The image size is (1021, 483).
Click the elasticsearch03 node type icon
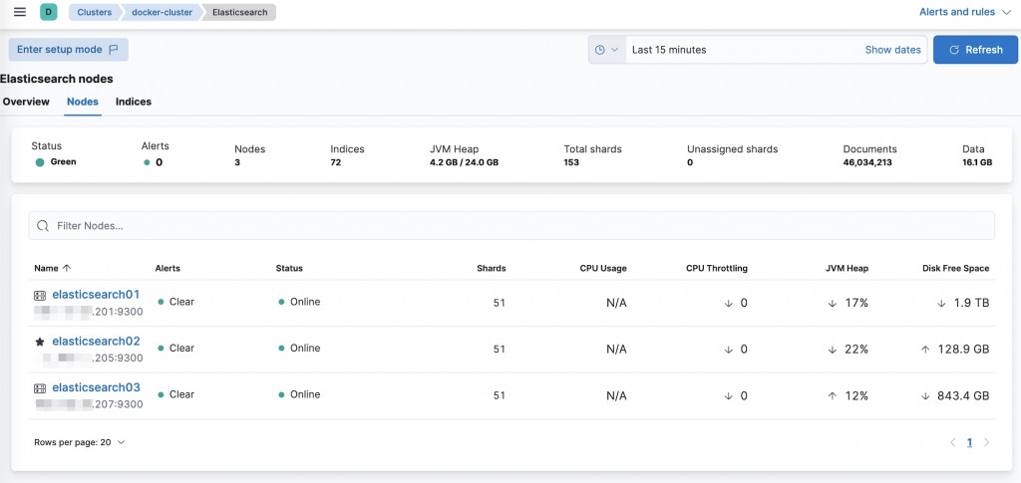coord(40,387)
